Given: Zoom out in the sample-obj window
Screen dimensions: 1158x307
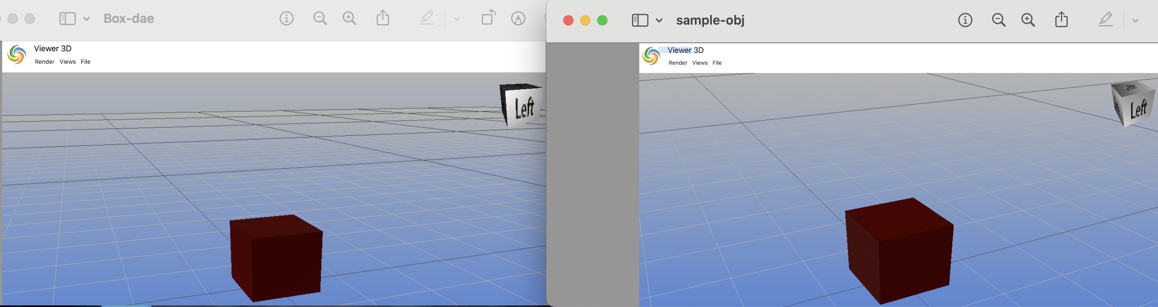Looking at the screenshot, I should 999,20.
